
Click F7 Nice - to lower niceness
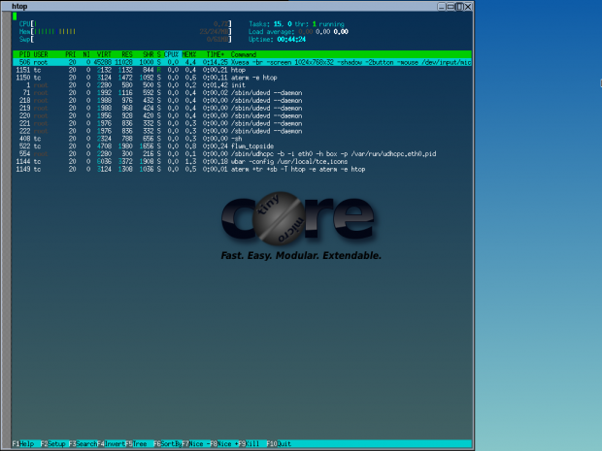(x=196, y=443)
